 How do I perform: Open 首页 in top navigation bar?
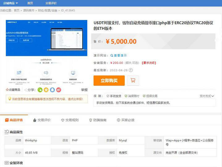30,3
